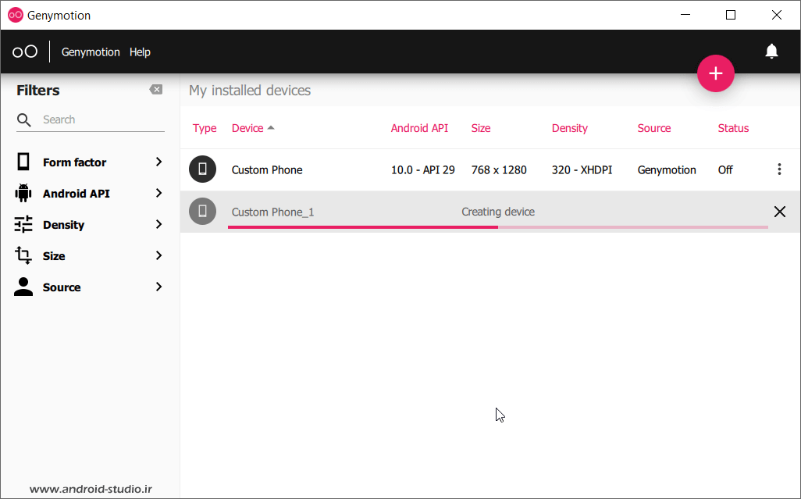Click the Genymotion logo in header
The width and height of the screenshot is (801, 499).
[x=25, y=52]
